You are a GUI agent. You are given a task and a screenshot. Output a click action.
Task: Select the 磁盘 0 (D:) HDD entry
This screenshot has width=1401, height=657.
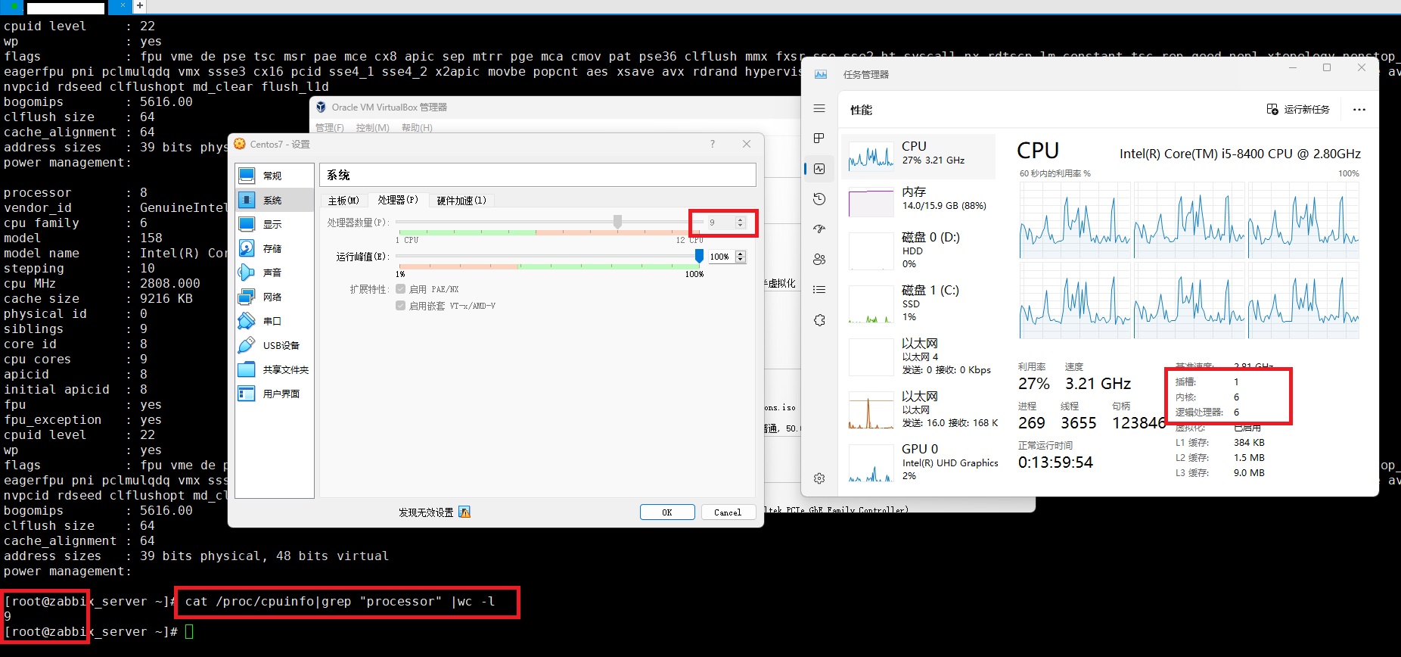[x=919, y=251]
